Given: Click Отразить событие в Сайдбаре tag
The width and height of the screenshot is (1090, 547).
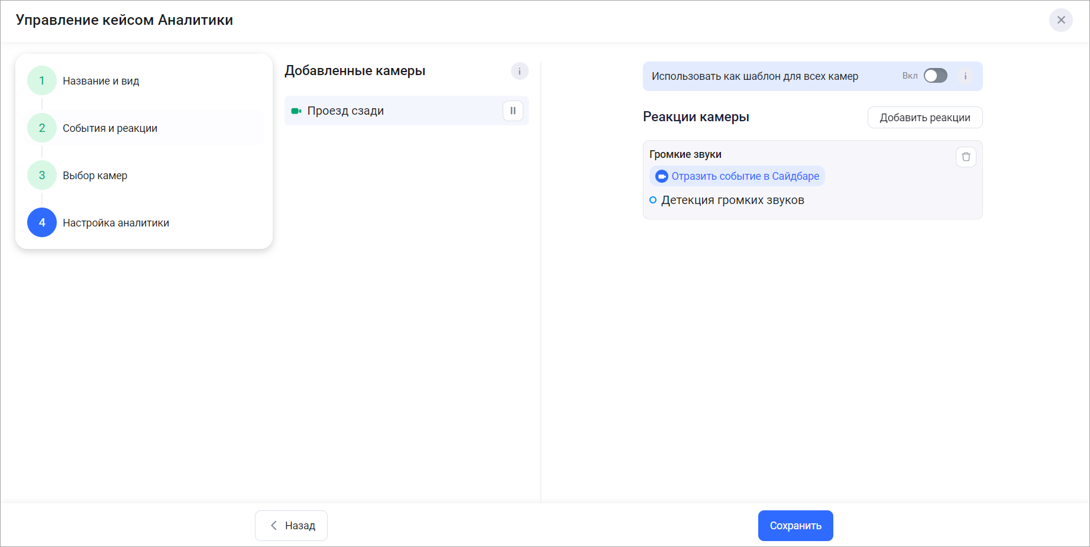Looking at the screenshot, I should click(737, 176).
